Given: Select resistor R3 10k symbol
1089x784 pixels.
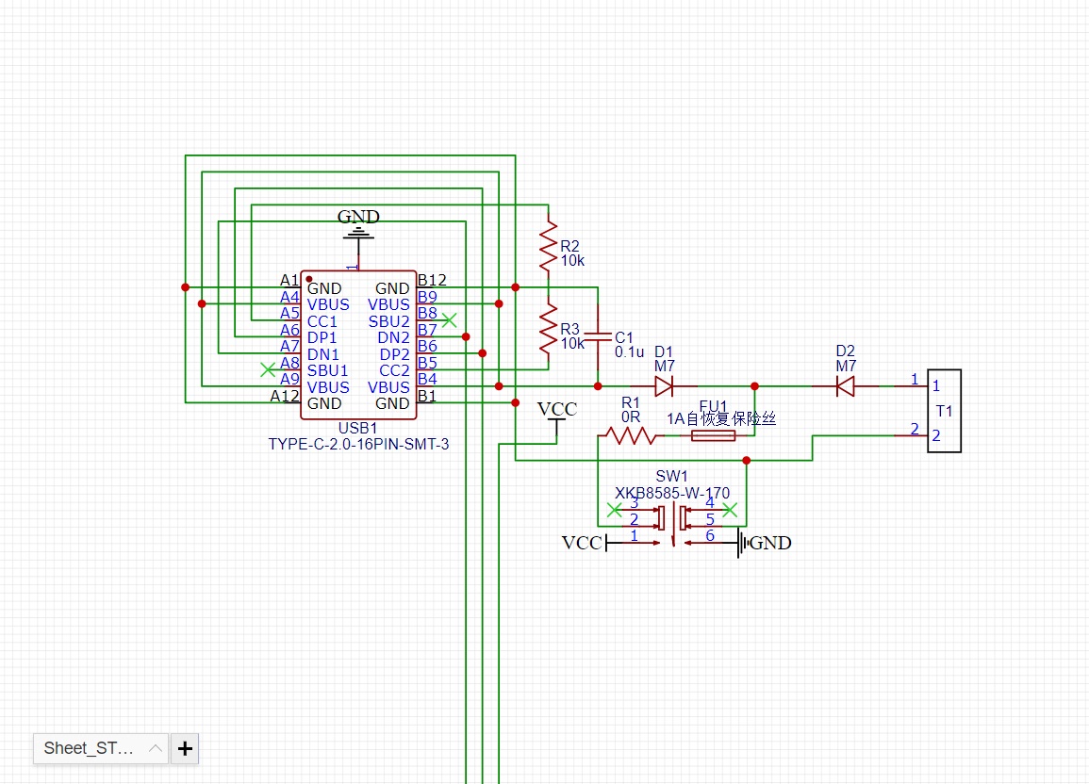Looking at the screenshot, I should click(x=549, y=330).
